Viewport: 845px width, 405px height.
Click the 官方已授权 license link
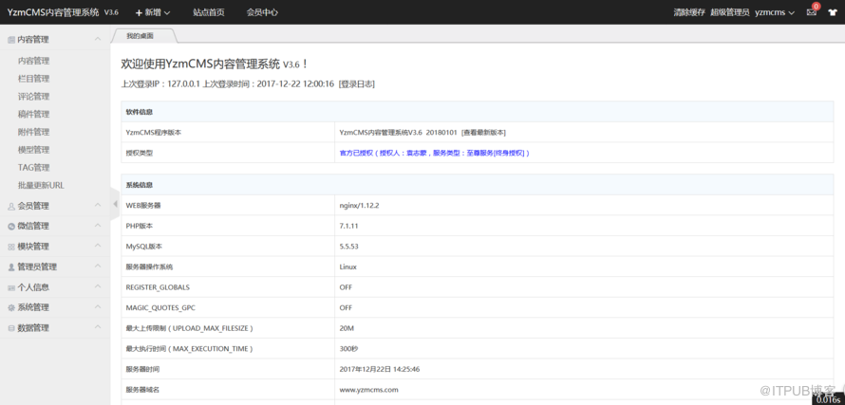click(434, 153)
